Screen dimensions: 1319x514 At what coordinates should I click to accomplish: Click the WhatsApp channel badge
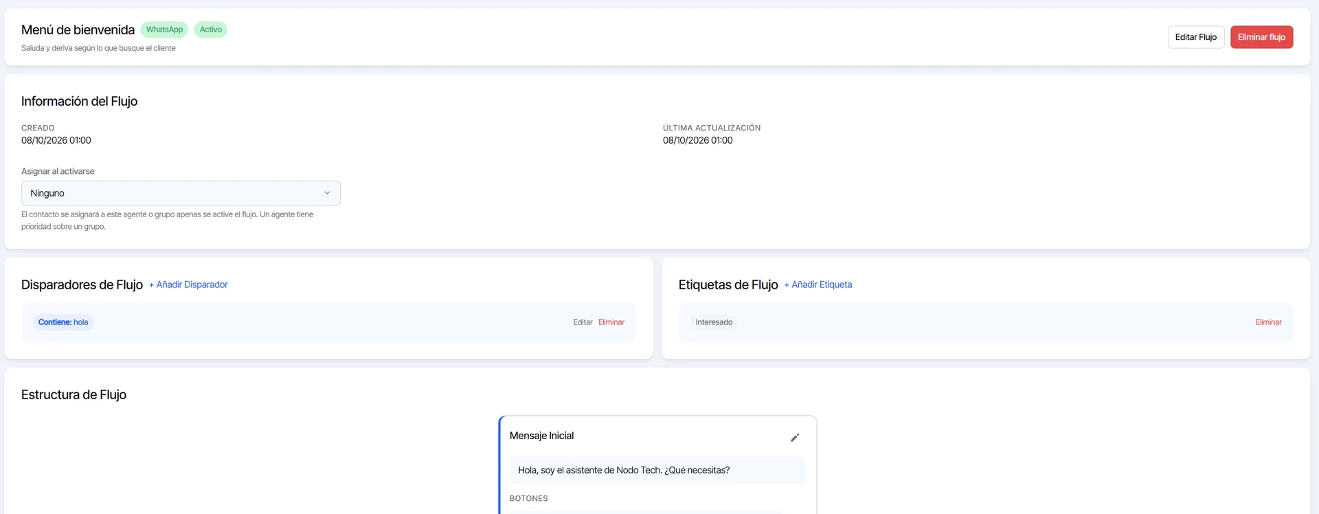tap(164, 30)
